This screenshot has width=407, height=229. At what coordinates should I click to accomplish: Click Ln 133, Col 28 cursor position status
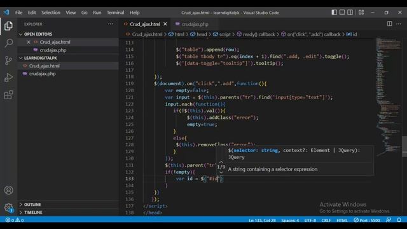262,220
